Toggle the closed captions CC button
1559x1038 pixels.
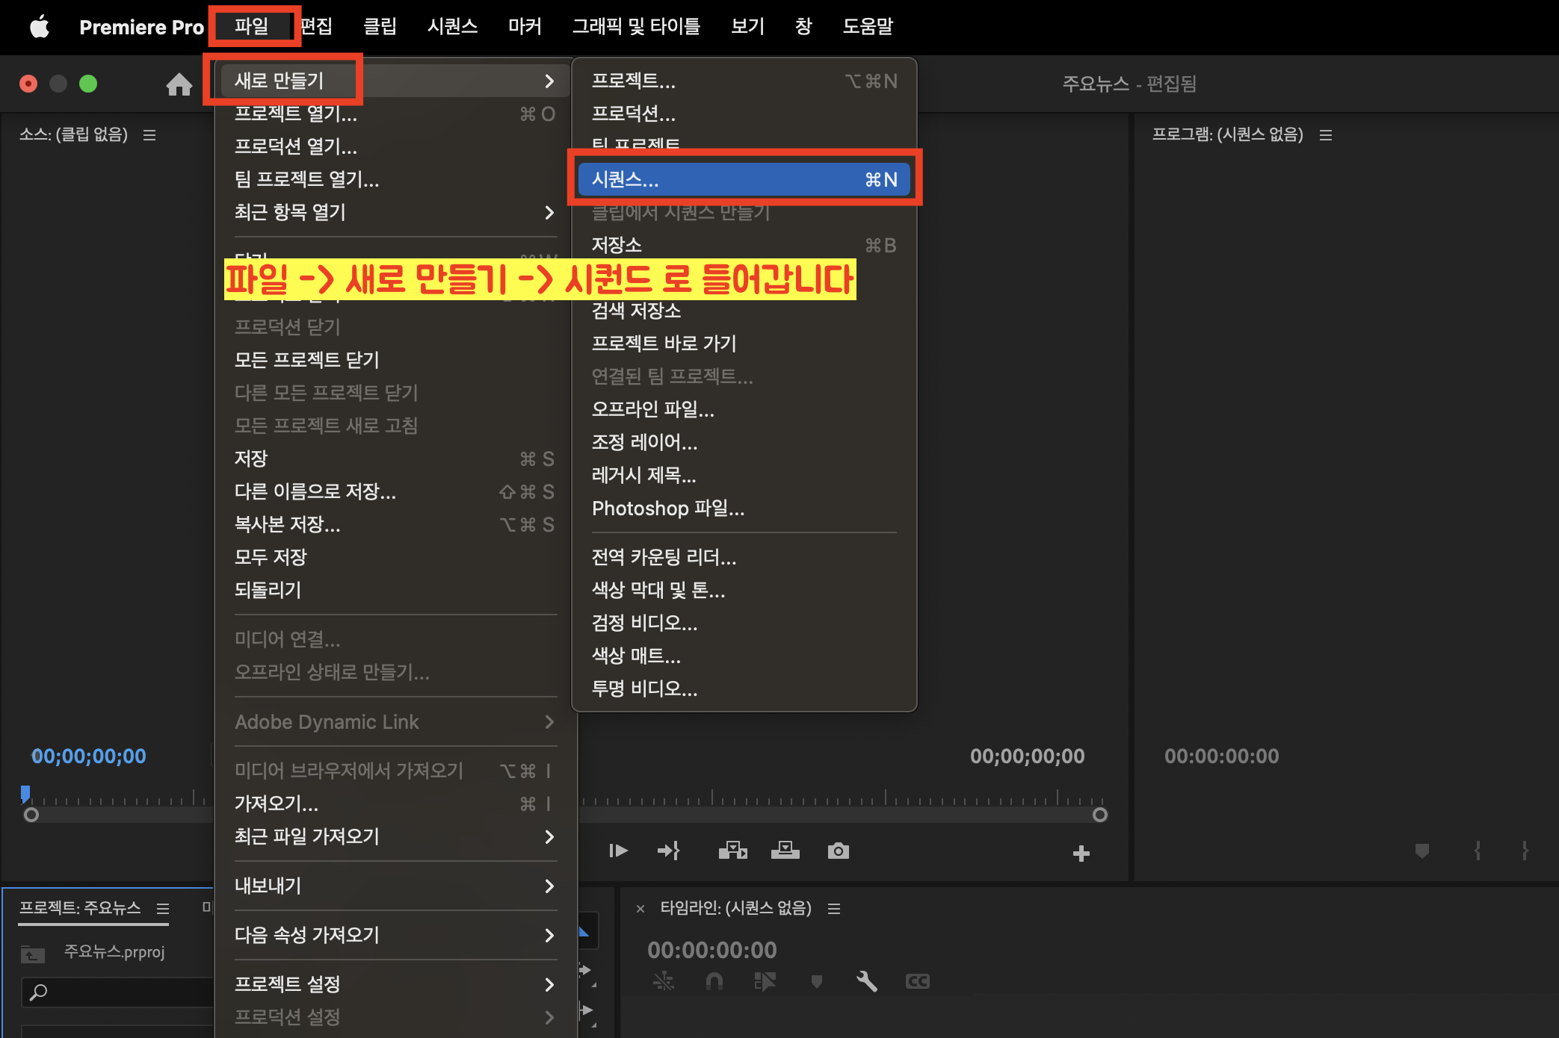917,981
